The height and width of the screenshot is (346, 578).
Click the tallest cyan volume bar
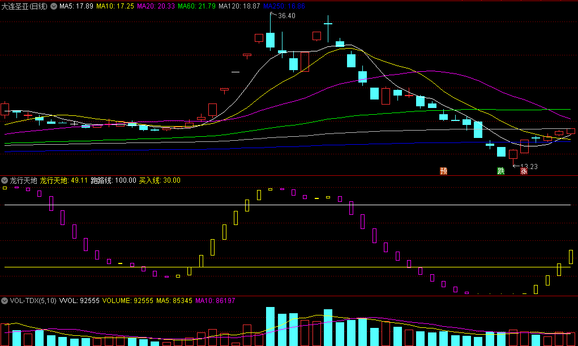pos(270,326)
